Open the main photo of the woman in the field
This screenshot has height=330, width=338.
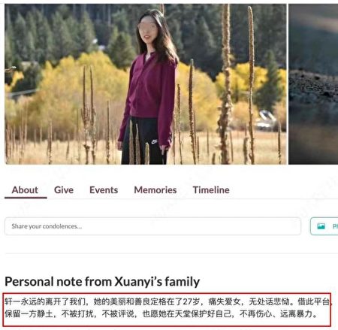tap(146, 84)
